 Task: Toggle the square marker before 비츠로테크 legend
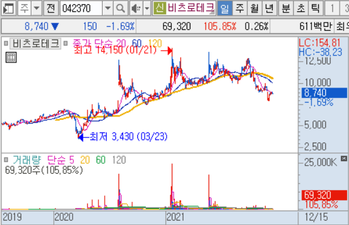coord(6,43)
